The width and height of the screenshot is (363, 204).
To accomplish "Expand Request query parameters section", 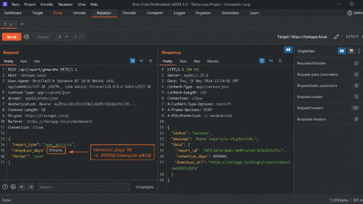I will pyautogui.click(x=328, y=75).
